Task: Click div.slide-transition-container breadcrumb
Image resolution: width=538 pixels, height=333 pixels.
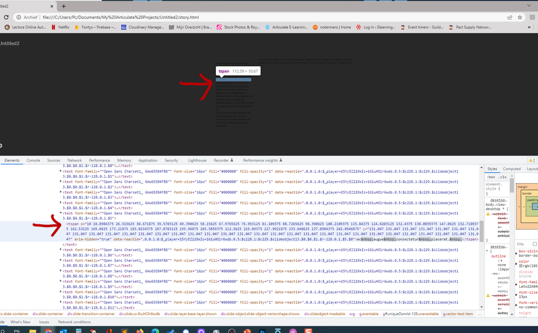Action: [x=91, y=314]
